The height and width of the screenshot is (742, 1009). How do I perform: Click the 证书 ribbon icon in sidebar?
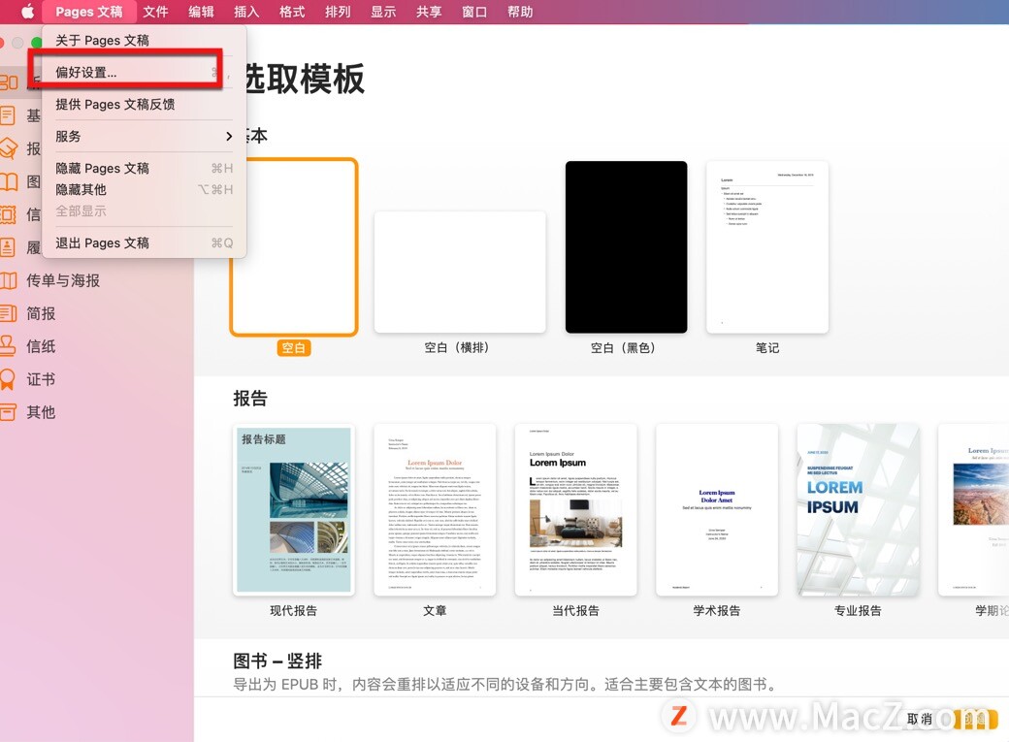(x=8, y=379)
